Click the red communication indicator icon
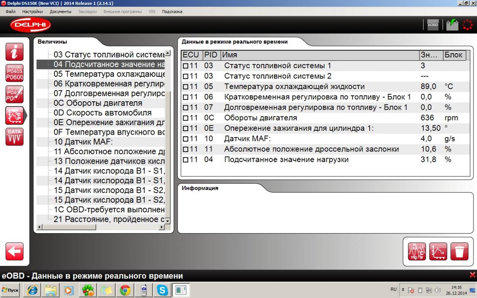The height and width of the screenshot is (298, 477). [x=468, y=25]
